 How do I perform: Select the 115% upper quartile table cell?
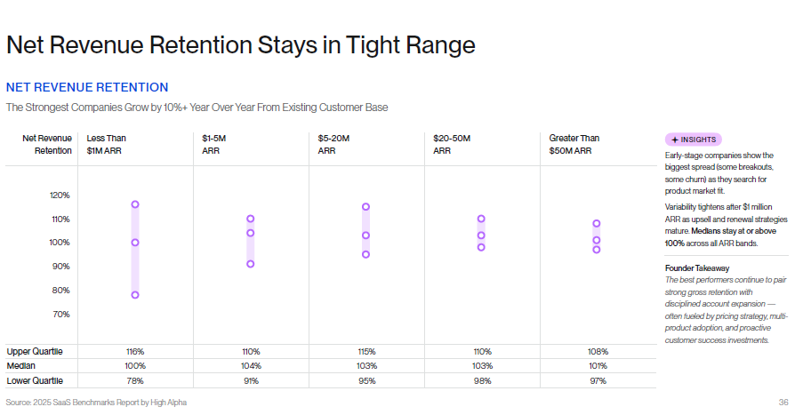click(365, 351)
